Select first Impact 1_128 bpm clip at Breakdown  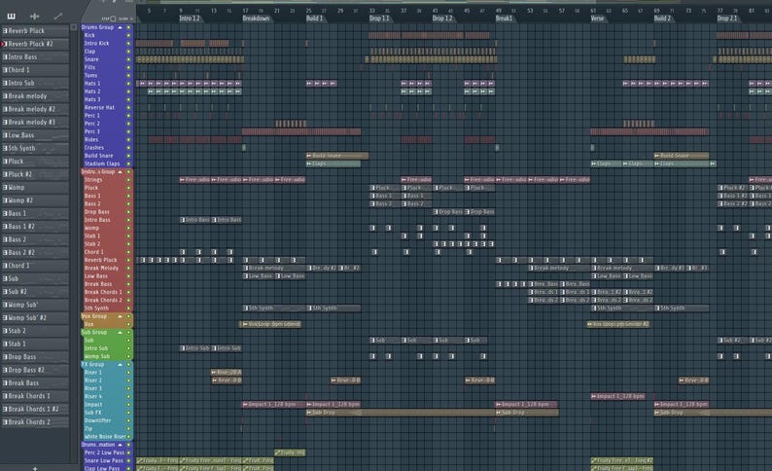click(x=273, y=405)
